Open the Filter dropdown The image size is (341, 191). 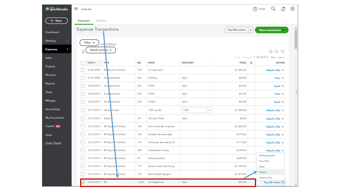89,43
